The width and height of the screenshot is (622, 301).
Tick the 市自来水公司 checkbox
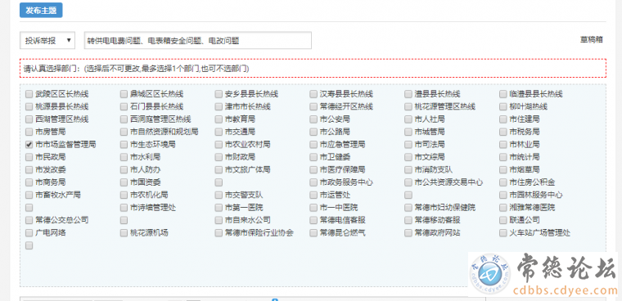coord(219,220)
